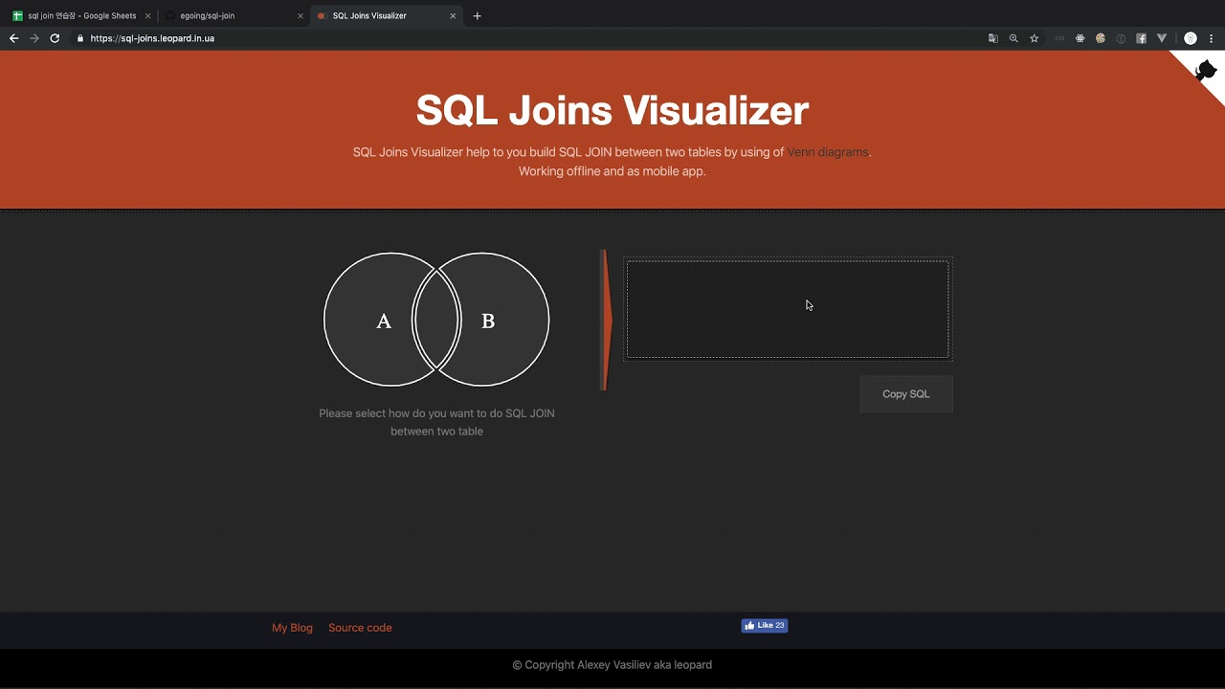Click the SQL Joins Visualizer heading
This screenshot has width=1225, height=689.
(x=612, y=110)
